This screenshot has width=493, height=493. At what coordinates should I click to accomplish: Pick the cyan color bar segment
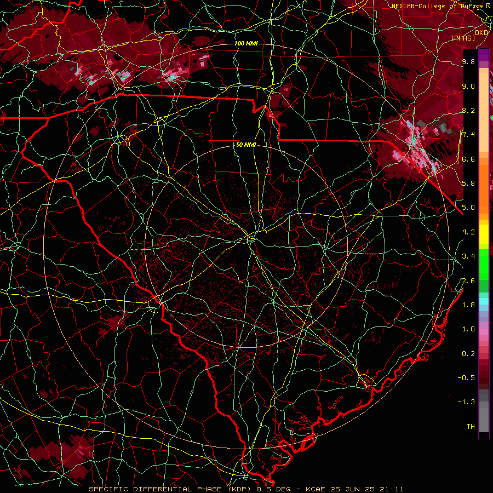(484, 301)
